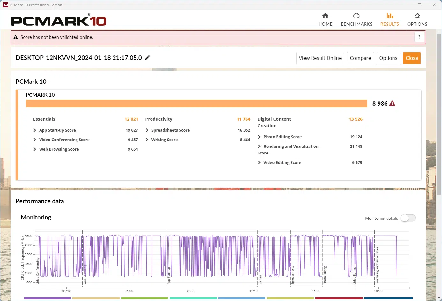Click the scrollbar down arrow
The height and width of the screenshot is (301, 442).
pos(439,298)
